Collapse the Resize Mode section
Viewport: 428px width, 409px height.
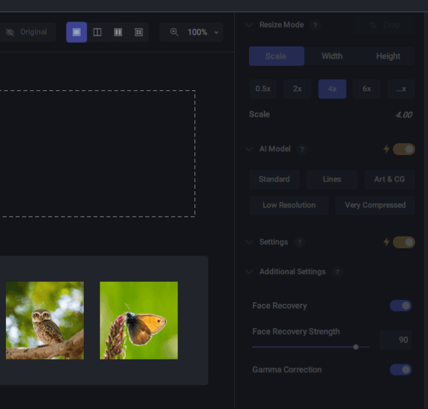(x=249, y=25)
